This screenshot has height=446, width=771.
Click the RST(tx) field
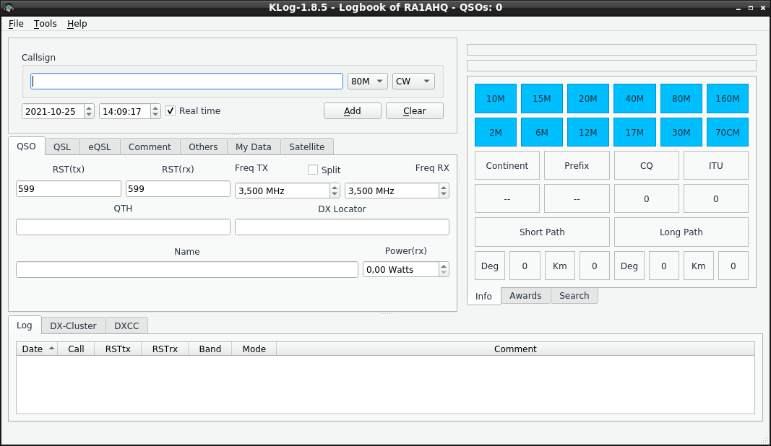point(69,188)
